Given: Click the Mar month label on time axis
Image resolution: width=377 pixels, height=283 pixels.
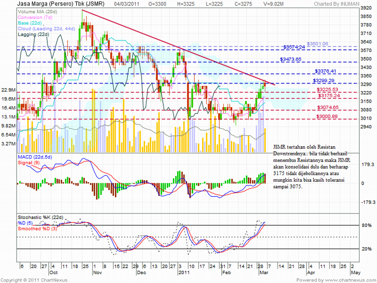Looking at the screenshot, I should [x=264, y=272].
